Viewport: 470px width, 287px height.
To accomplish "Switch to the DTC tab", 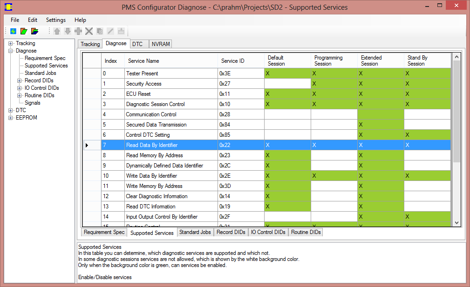I will click(138, 44).
